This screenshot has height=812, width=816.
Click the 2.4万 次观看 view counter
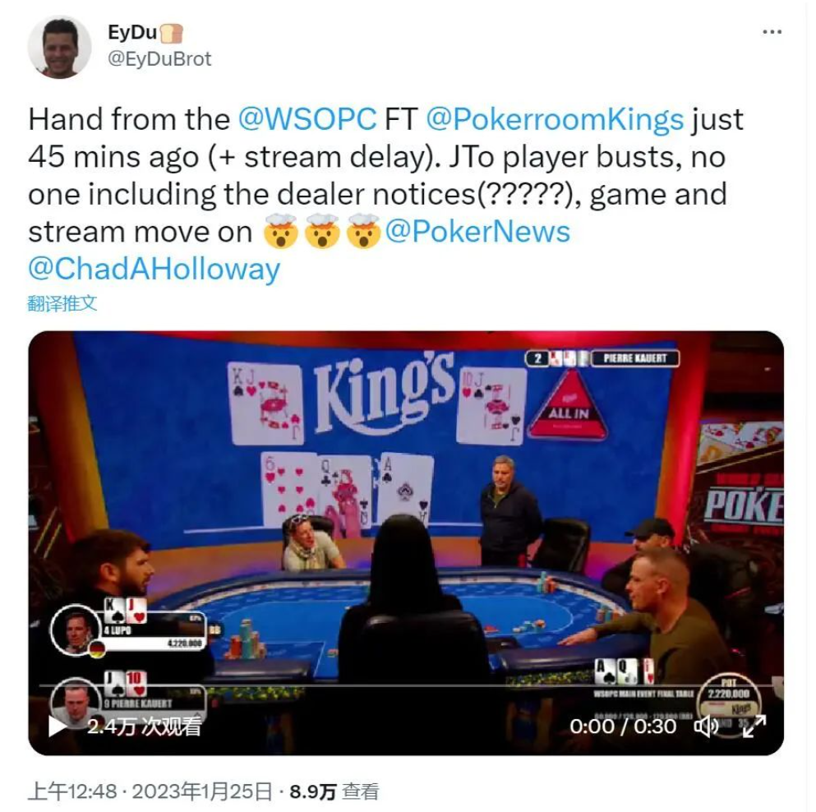(x=144, y=727)
